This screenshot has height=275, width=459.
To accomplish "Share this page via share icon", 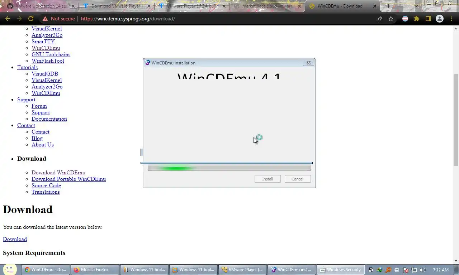I will click(379, 19).
